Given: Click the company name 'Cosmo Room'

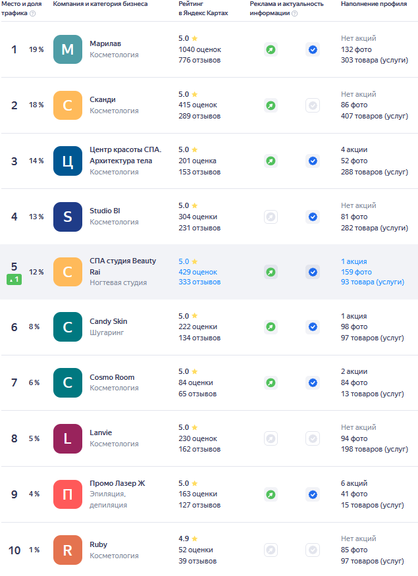Looking at the screenshot, I should (x=112, y=377).
